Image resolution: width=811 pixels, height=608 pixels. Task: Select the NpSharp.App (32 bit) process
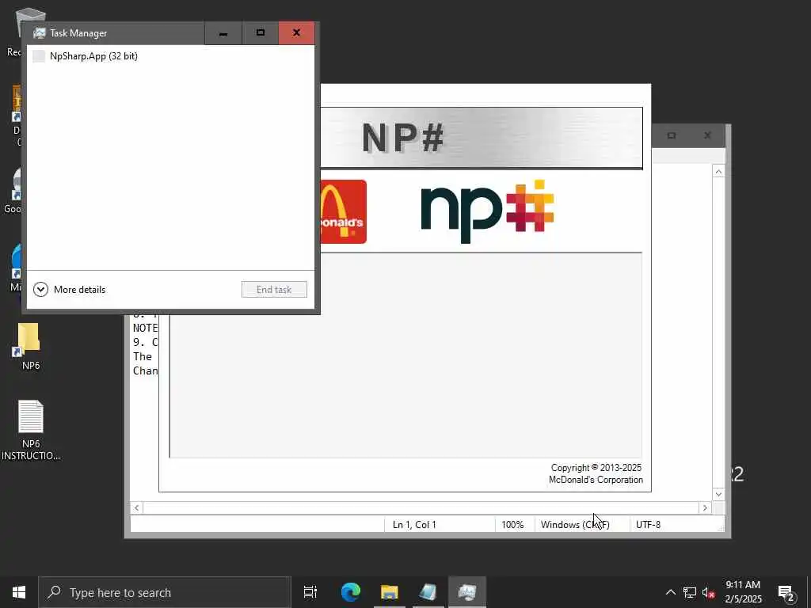170,56
